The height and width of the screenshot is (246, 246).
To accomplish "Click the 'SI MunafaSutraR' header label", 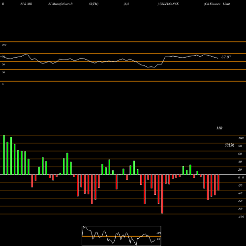I will tap(61, 4).
